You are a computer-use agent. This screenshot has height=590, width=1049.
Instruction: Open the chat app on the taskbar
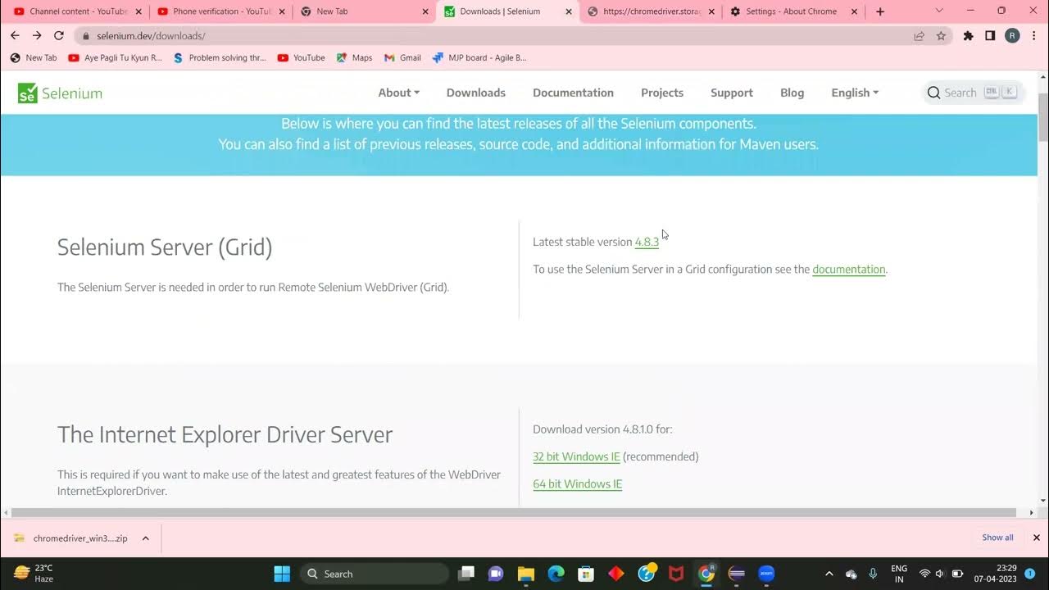pos(496,574)
